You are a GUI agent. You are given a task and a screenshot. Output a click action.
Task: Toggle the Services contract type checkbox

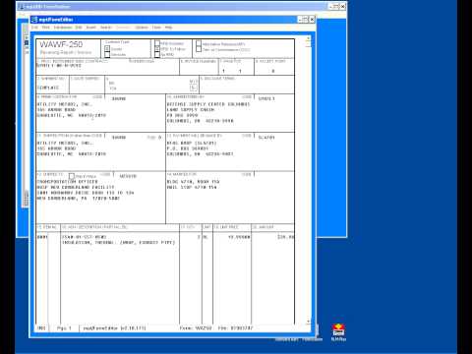pyautogui.click(x=107, y=54)
